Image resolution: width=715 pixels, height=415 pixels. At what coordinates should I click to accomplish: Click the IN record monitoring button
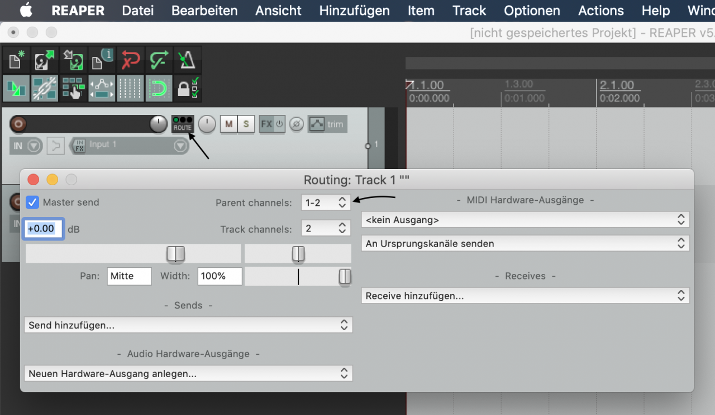18,146
